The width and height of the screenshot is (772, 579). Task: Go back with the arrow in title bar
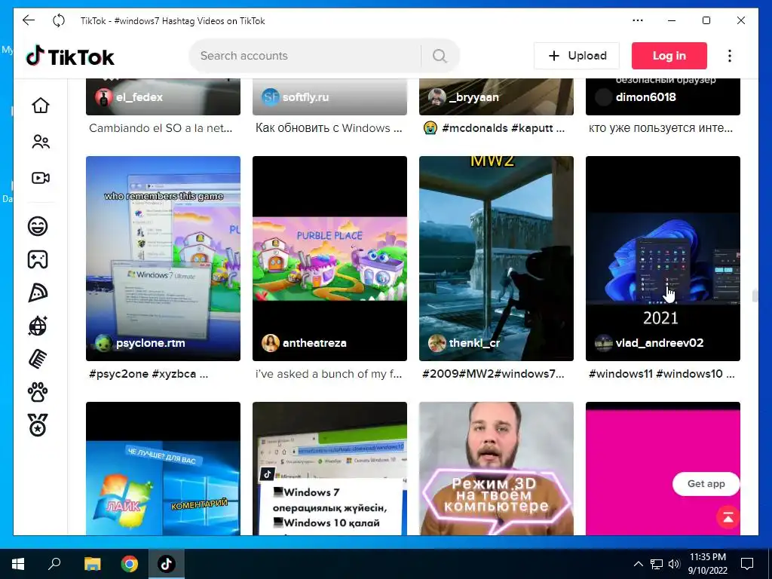29,20
